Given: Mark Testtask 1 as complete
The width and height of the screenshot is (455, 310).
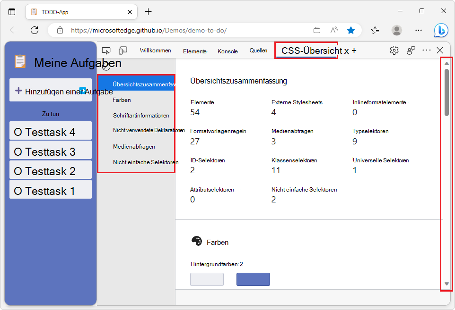Looking at the screenshot, I should [17, 189].
